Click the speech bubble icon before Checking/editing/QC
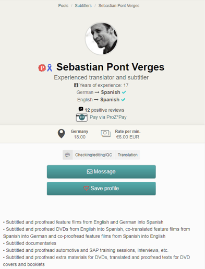Image resolution: width=205 pixels, height=269 pixels. (x=68, y=155)
